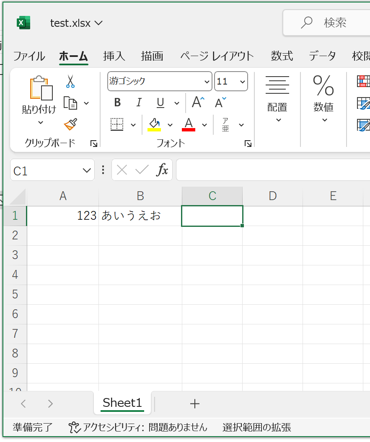The height and width of the screenshot is (442, 370).
Task: Click the search magnifier icon
Action: pyautogui.click(x=307, y=23)
